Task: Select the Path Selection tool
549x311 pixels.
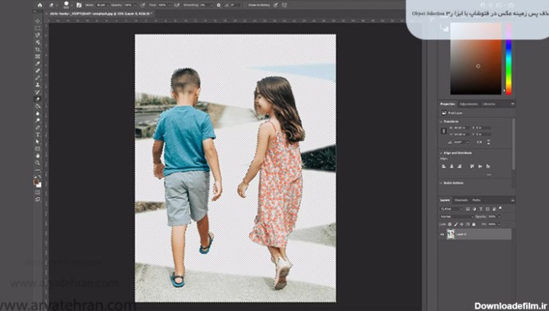Action: pyautogui.click(x=38, y=142)
